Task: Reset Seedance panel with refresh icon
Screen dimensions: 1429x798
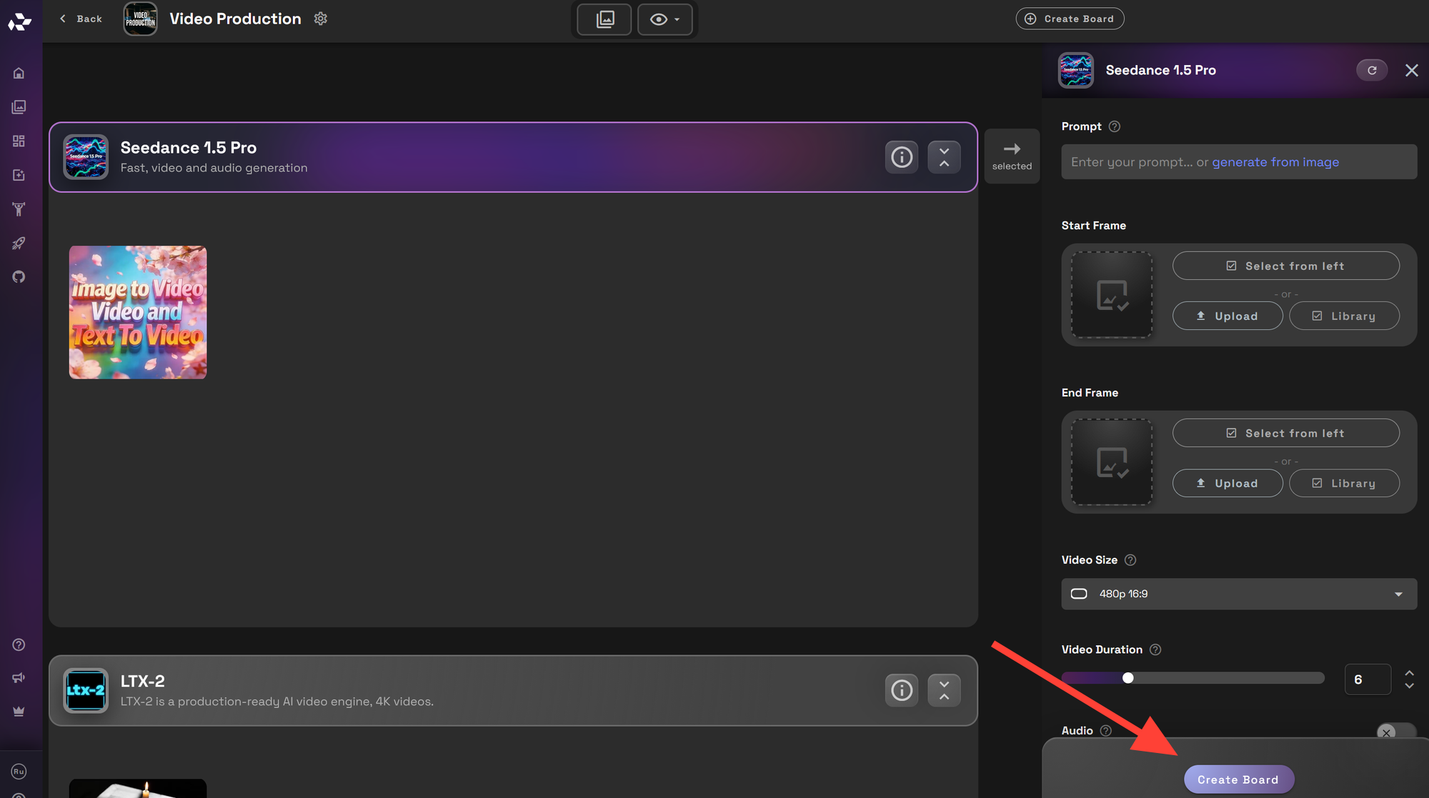Action: pos(1372,70)
